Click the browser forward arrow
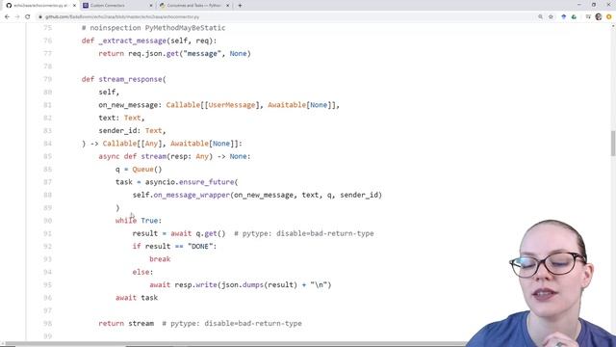 17,17
